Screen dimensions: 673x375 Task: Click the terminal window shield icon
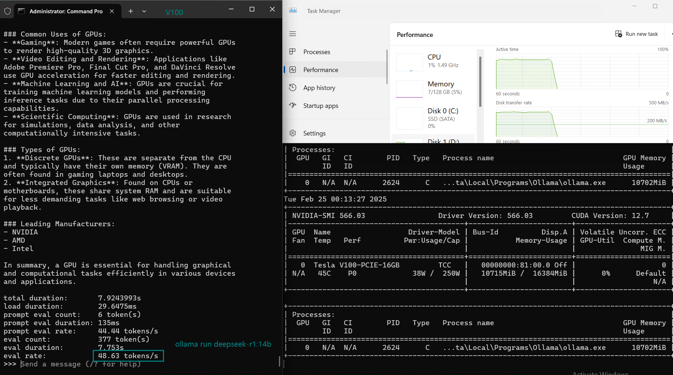pyautogui.click(x=8, y=11)
